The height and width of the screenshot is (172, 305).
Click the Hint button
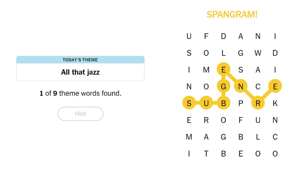click(x=80, y=114)
